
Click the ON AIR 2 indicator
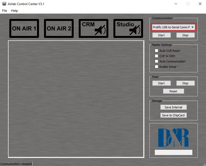[x=59, y=28]
